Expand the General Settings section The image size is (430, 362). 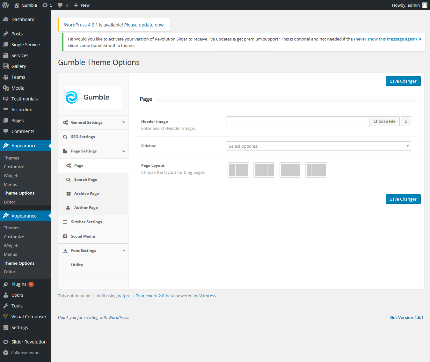pos(93,122)
